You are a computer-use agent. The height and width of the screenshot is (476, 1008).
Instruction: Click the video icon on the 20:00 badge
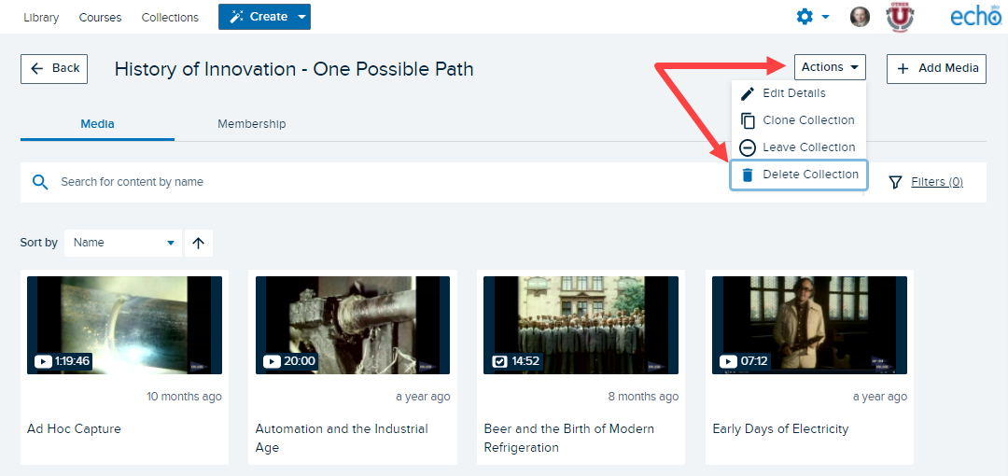(272, 361)
